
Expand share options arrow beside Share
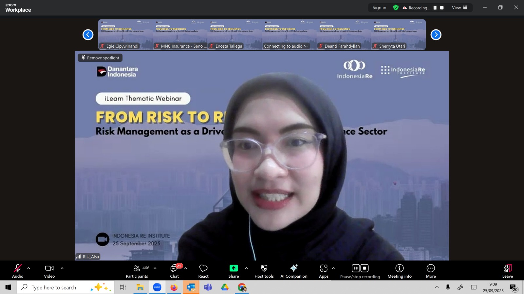point(246,268)
